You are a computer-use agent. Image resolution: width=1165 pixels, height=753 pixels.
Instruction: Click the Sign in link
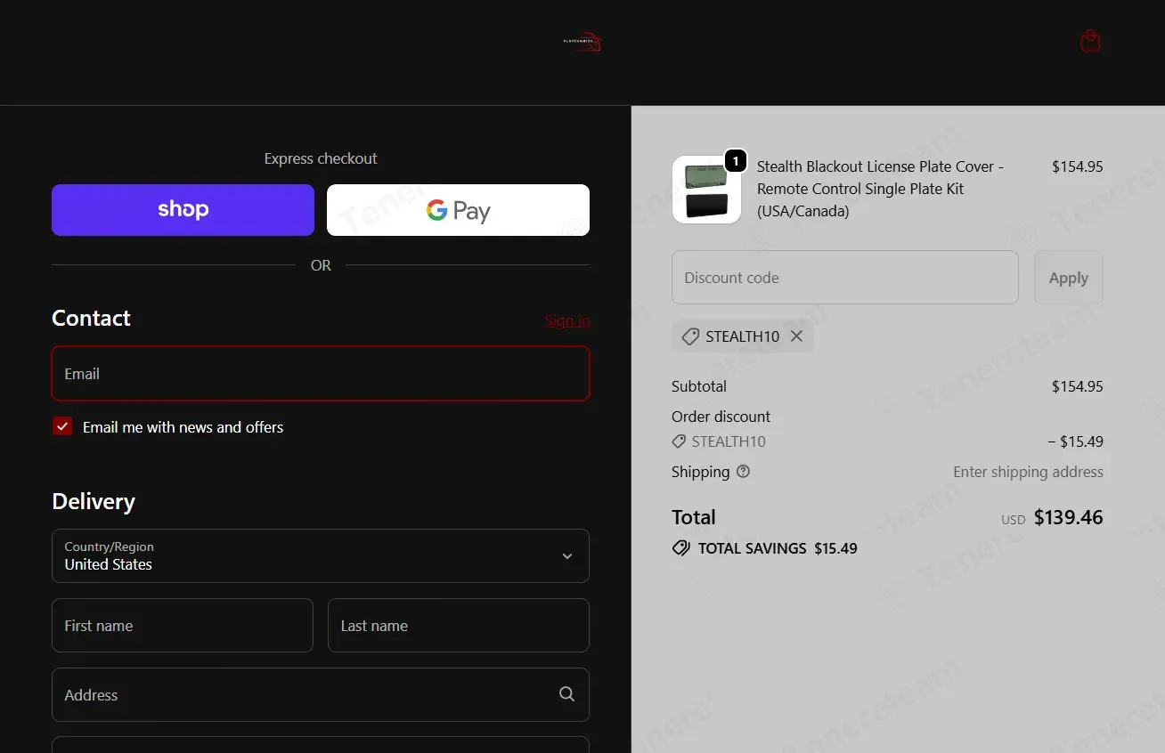567,320
